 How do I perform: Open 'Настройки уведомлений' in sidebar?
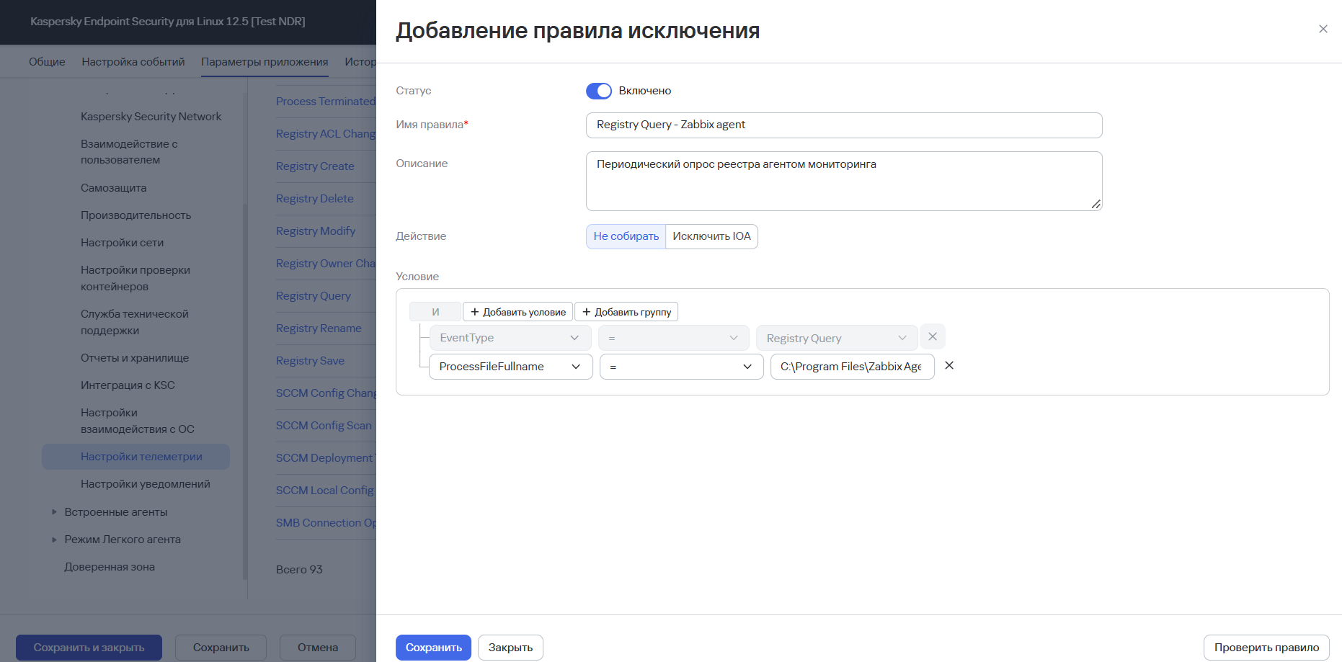click(x=146, y=484)
